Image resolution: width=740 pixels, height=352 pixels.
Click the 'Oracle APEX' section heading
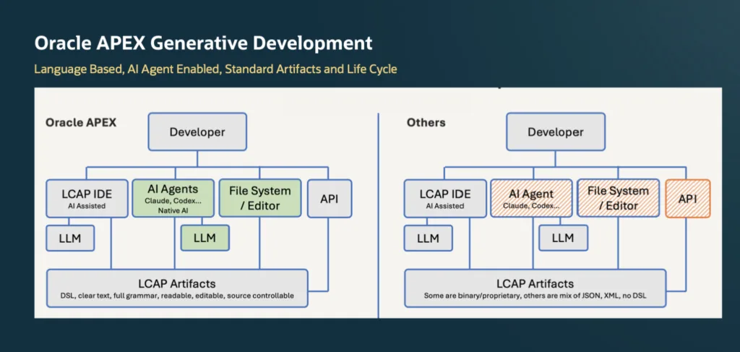pyautogui.click(x=81, y=123)
